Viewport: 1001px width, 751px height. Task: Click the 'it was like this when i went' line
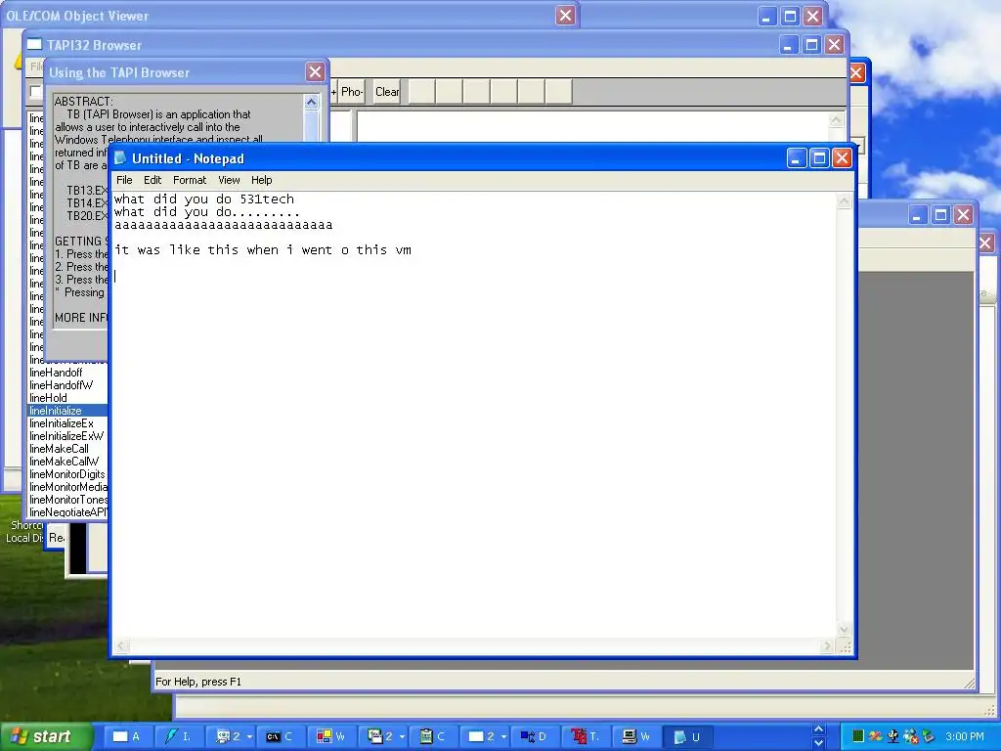[x=262, y=249]
